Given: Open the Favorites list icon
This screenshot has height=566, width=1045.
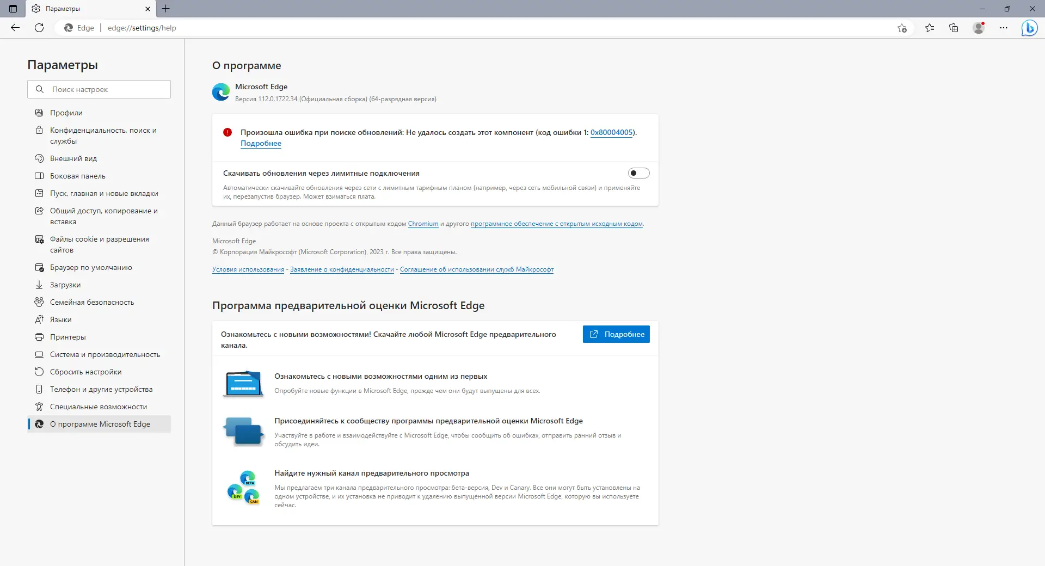Looking at the screenshot, I should [x=930, y=28].
